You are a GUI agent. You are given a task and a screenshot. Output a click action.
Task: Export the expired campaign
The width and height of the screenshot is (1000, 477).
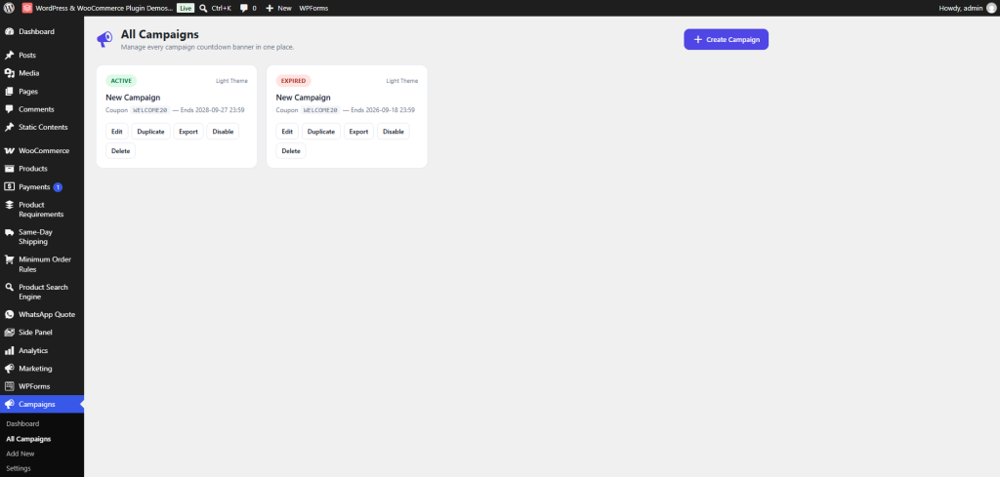358,132
